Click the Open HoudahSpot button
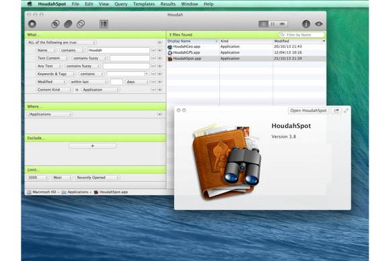 pos(309,110)
